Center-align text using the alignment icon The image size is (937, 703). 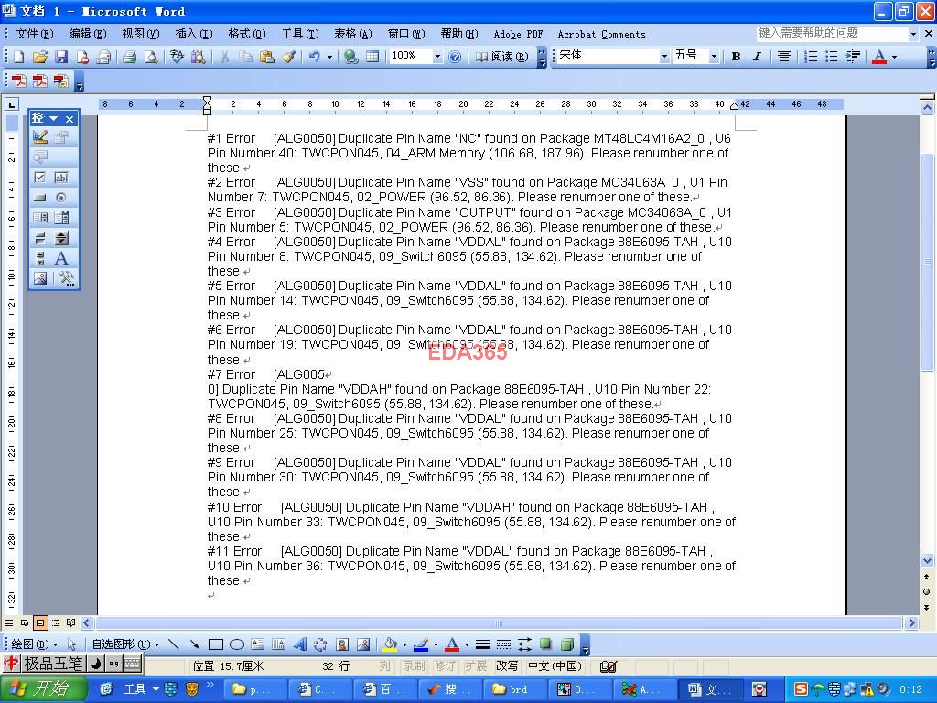(783, 57)
